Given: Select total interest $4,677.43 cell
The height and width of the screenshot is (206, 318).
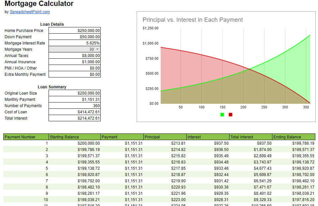Looking at the screenshot, I should click(x=251, y=168).
